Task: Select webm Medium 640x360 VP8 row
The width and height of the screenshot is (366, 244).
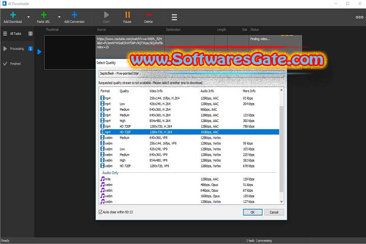Action: (189, 138)
